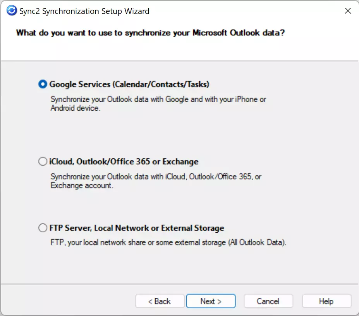The image size is (359, 316).
Task: Click the empty radio circle beside FTP Server
Action: coord(43,228)
